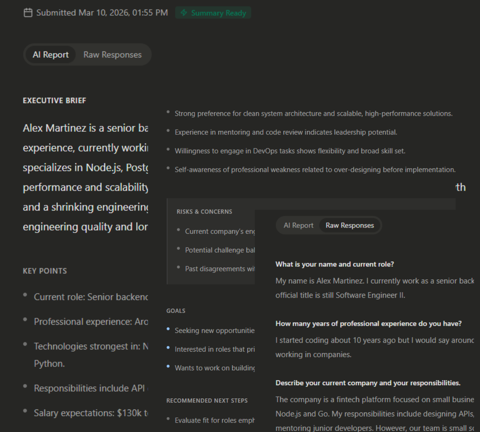Click the bullet marker beside 'Current role: Senior backend'
480x432 pixels.
(x=26, y=295)
